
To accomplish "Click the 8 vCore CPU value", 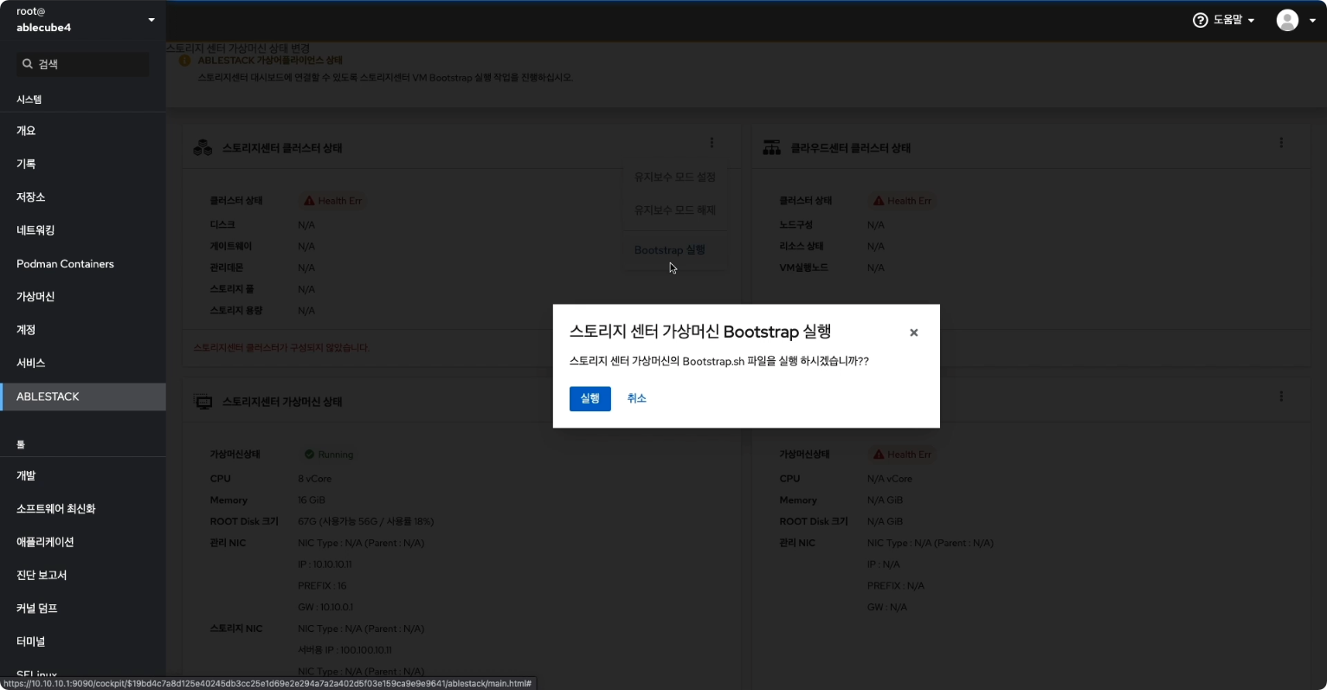I will click(315, 479).
